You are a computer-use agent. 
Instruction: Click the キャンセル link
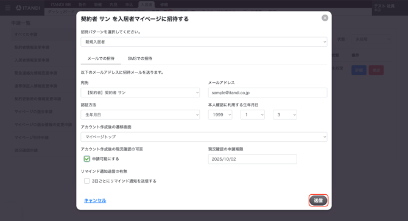(95, 200)
